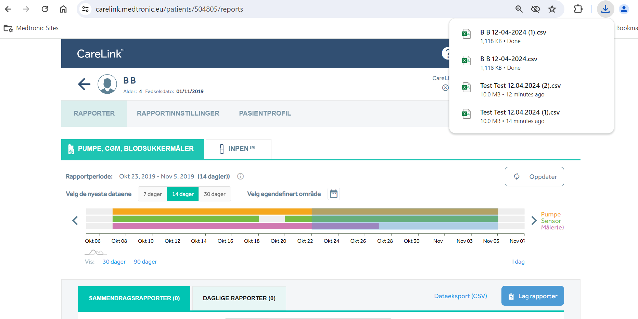
Task: Click the browser forward arrow
Action: 26,9
